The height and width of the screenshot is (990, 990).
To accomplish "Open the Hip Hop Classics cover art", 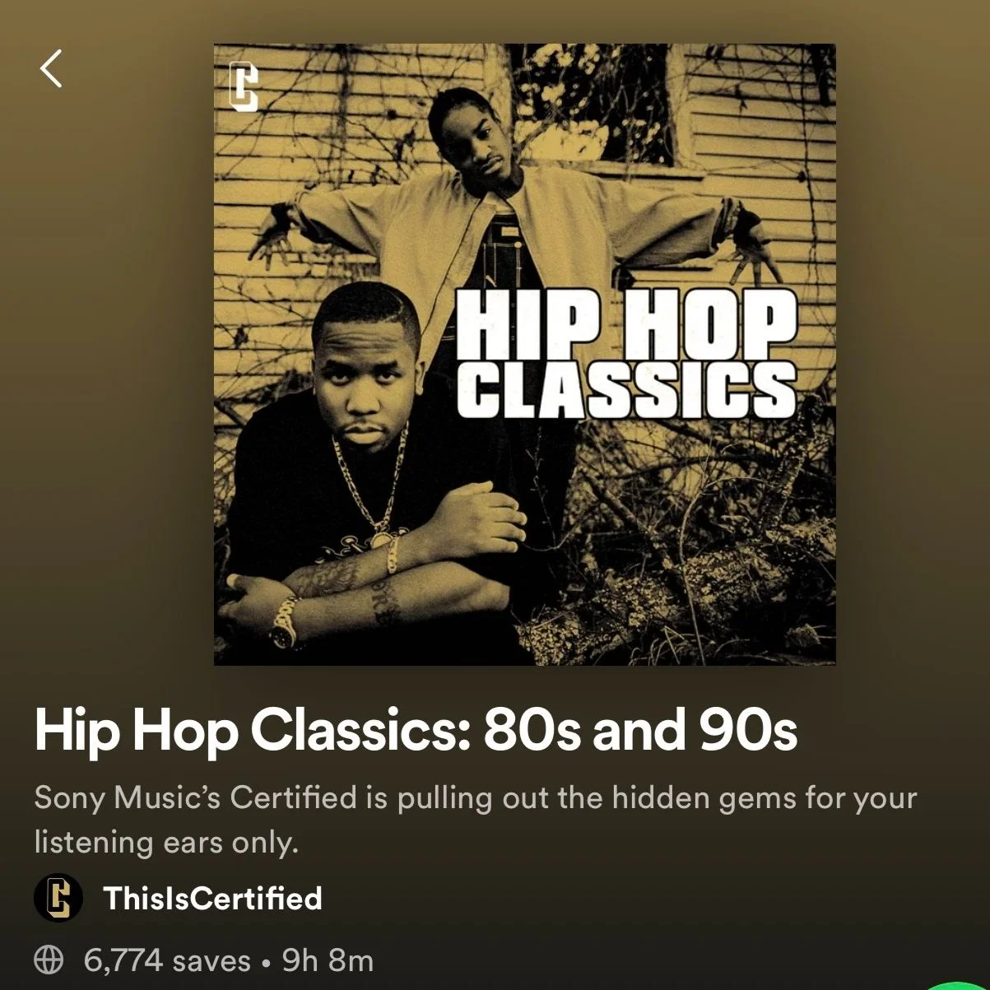I will click(525, 355).
